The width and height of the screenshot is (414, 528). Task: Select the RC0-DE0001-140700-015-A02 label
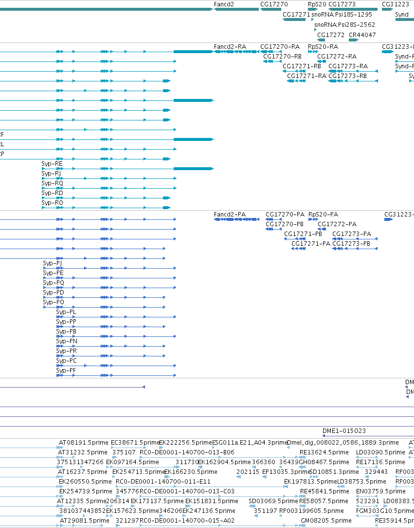pyautogui.click(x=187, y=521)
